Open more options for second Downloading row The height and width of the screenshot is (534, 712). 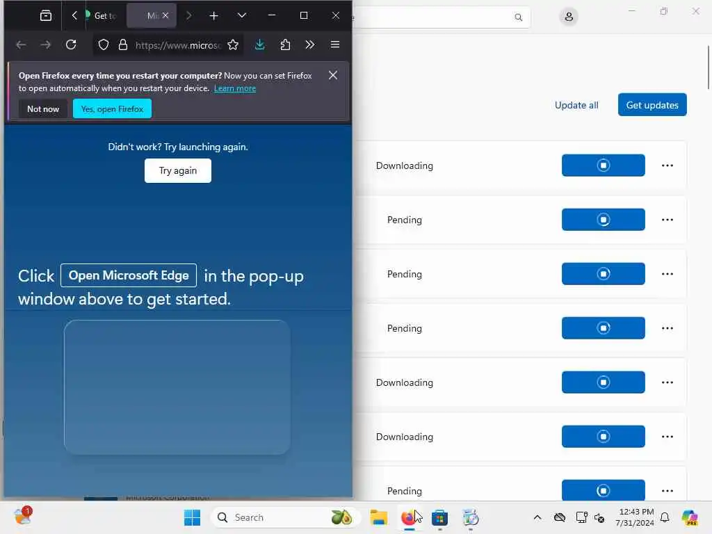tap(667, 382)
